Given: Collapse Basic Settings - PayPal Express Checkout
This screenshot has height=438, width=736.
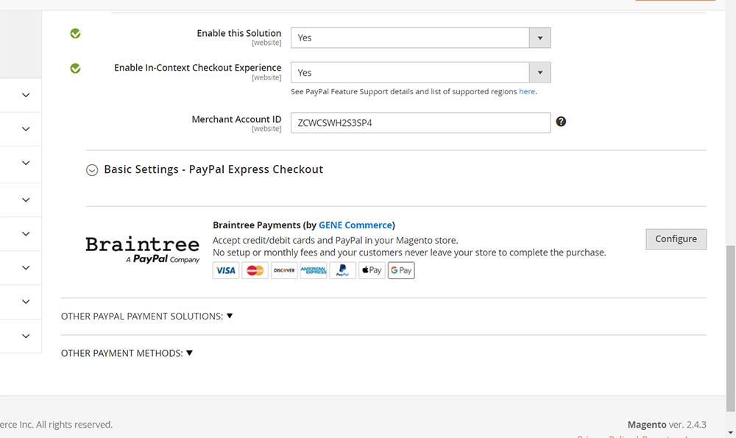Looking at the screenshot, I should pyautogui.click(x=92, y=170).
